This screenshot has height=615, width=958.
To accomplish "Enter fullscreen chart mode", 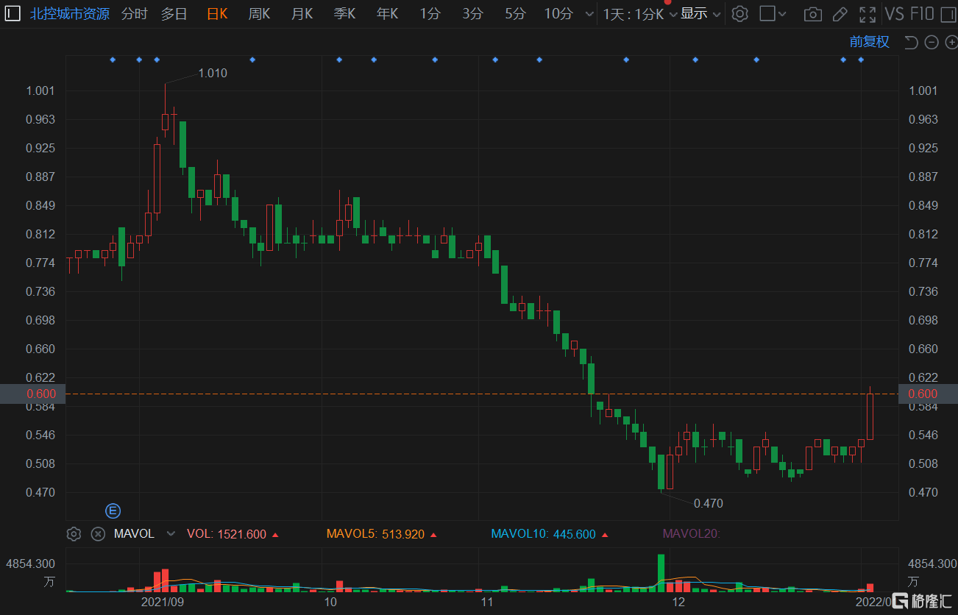I will pos(867,14).
